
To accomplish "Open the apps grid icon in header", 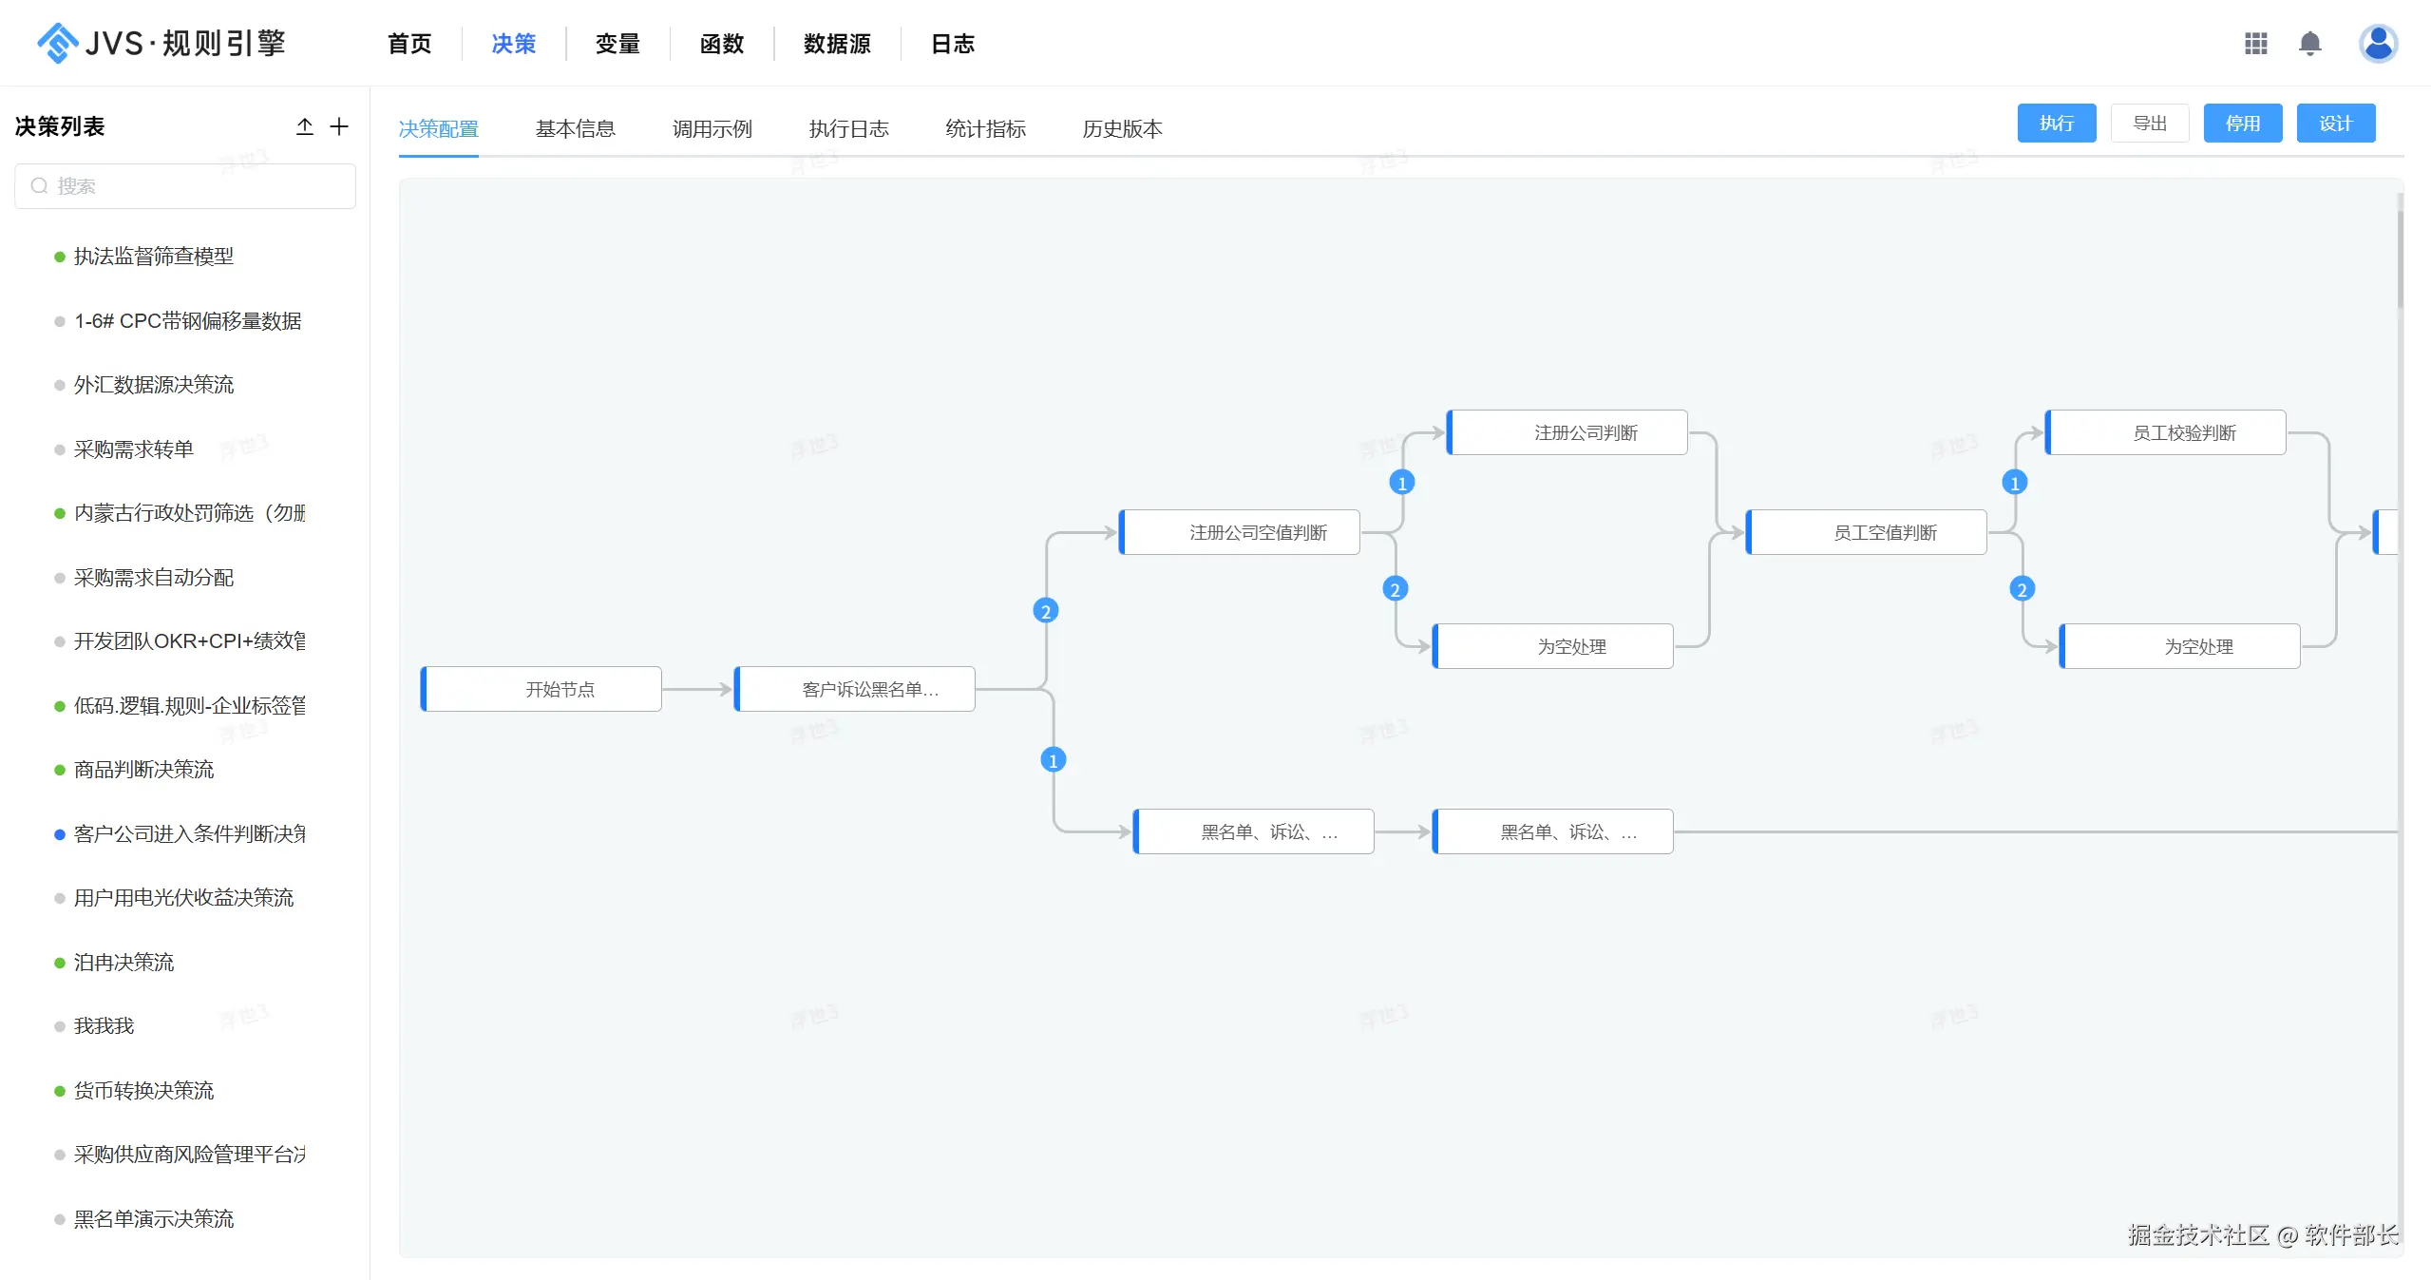I will coord(2255,44).
